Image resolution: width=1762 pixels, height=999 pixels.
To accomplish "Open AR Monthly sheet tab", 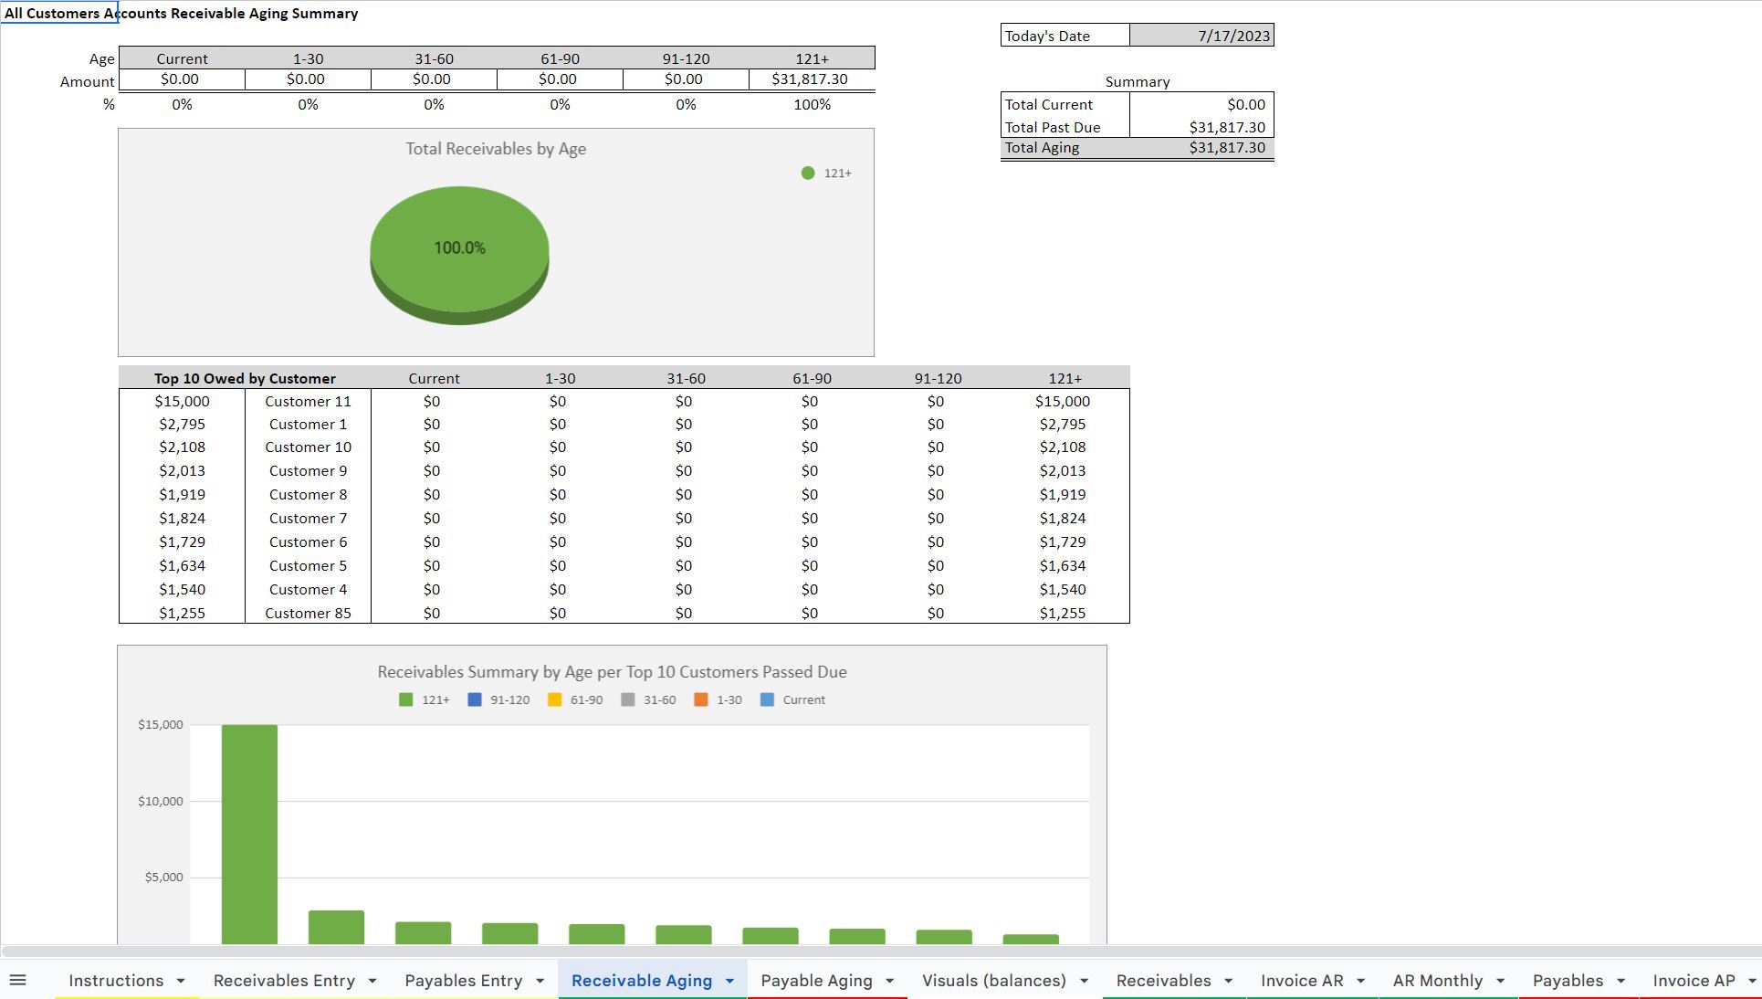I will click(1438, 981).
